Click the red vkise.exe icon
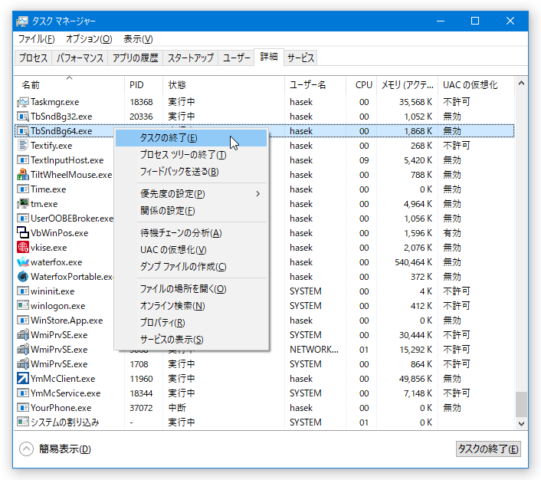Viewport: 541px width, 480px height. coord(23,247)
